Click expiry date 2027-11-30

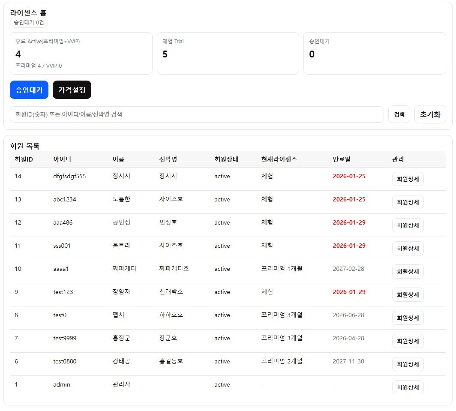(348, 361)
